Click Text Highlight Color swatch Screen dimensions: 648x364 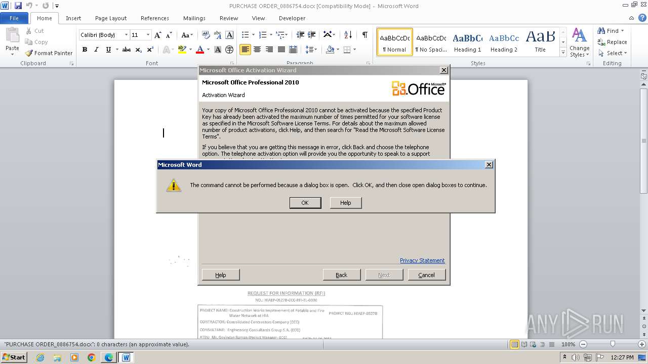click(x=182, y=50)
